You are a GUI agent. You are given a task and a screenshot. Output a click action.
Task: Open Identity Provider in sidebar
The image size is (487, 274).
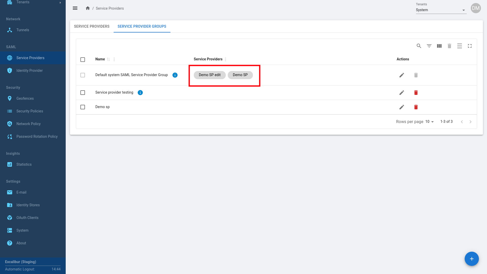pyautogui.click(x=29, y=71)
